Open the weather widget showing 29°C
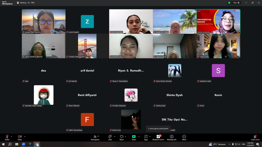 (x=217, y=144)
